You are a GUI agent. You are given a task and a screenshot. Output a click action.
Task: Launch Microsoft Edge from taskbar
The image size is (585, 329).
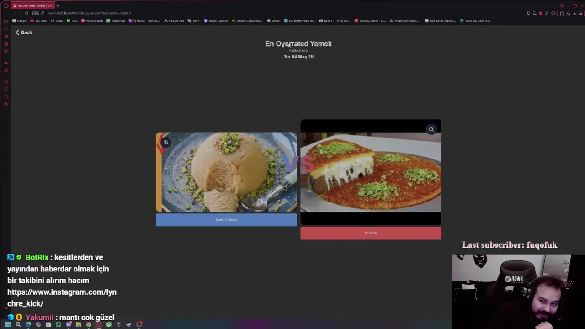[x=28, y=324]
